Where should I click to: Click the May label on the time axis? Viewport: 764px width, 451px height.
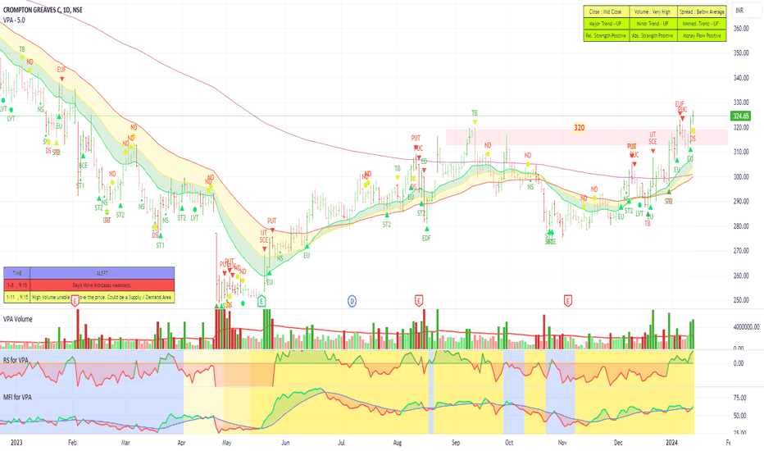coord(226,443)
